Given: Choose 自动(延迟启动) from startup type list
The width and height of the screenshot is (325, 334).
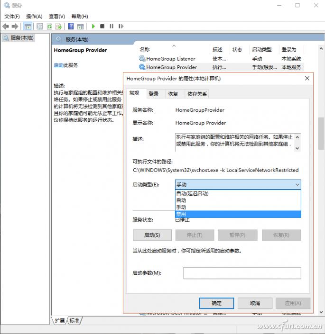Looking at the screenshot, I should click(x=238, y=193).
